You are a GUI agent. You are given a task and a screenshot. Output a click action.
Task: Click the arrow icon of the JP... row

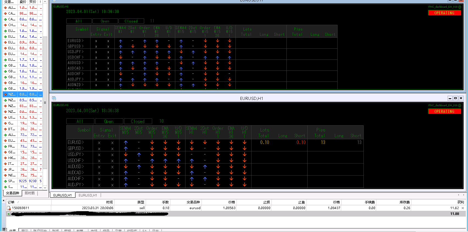click(5, 170)
